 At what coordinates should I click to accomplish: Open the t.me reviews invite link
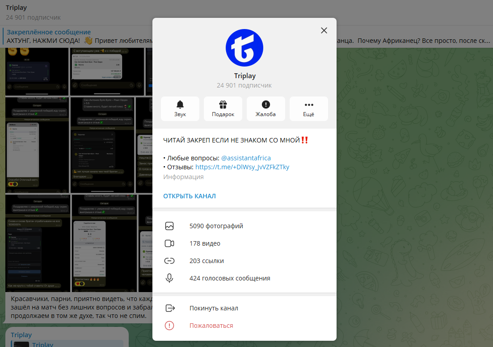[242, 167]
